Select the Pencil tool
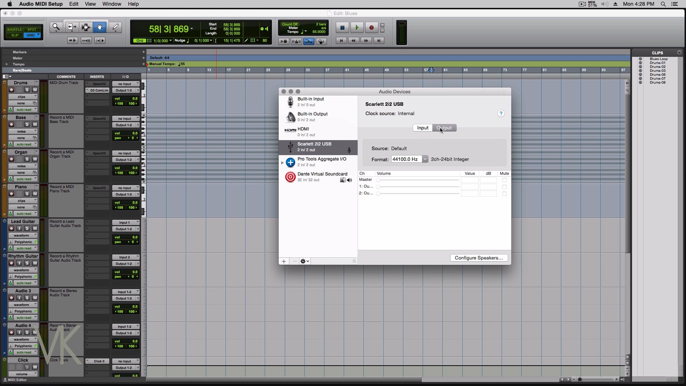This screenshot has width=686, height=386. tap(115, 27)
